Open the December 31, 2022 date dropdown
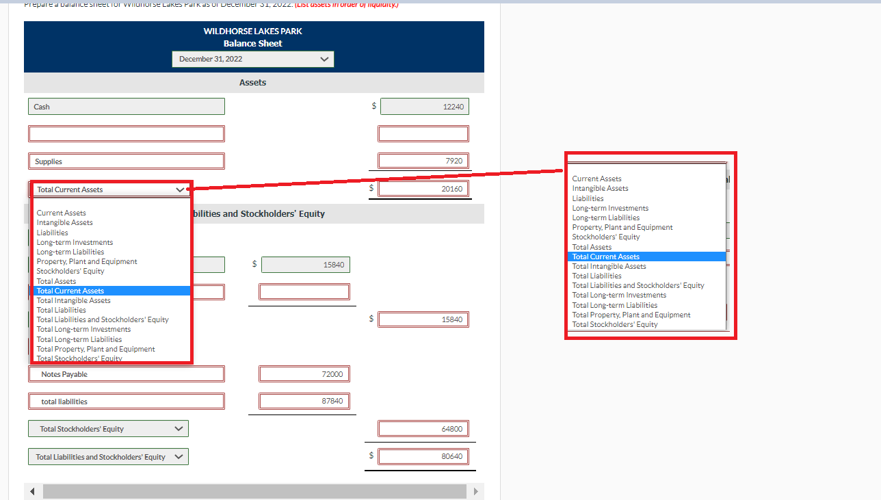This screenshot has height=500, width=881. (x=252, y=59)
